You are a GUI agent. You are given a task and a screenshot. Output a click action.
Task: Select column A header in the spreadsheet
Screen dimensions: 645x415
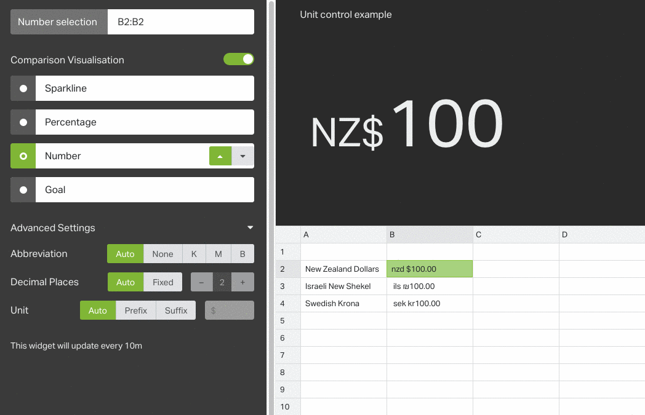tap(343, 235)
